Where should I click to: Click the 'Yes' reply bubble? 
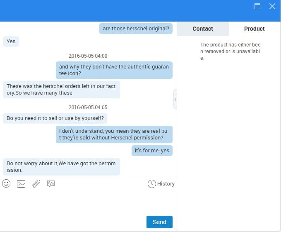click(x=11, y=42)
